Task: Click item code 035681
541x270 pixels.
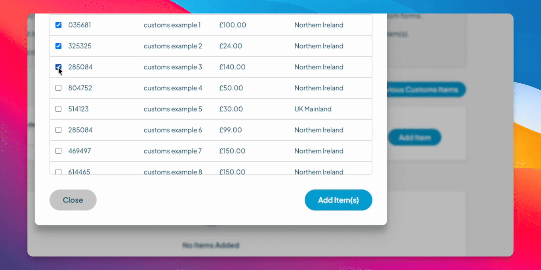Action: click(x=80, y=25)
